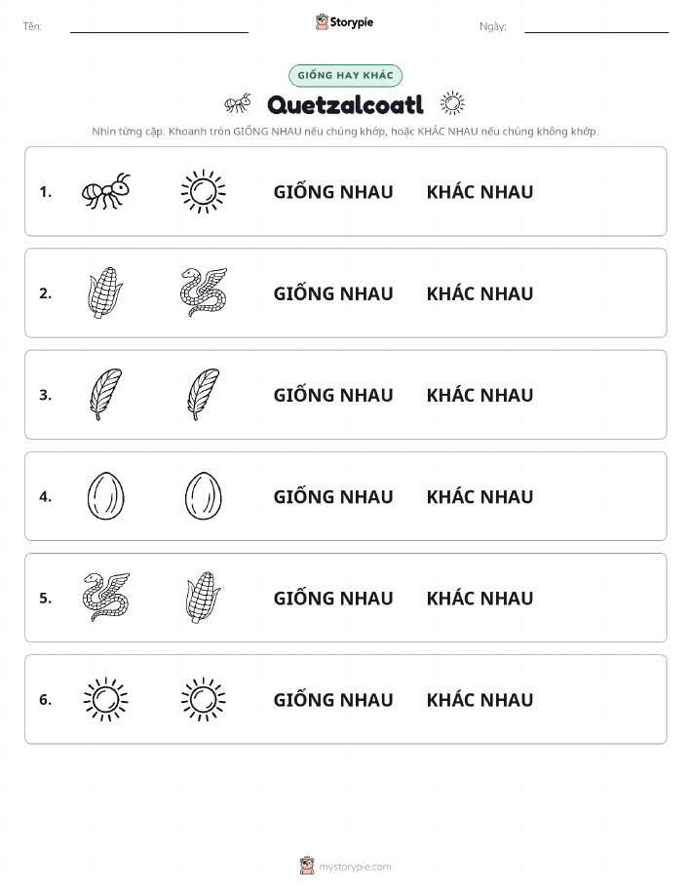Choose KHÁC NHAU for row 2
The image size is (691, 894).
click(480, 293)
